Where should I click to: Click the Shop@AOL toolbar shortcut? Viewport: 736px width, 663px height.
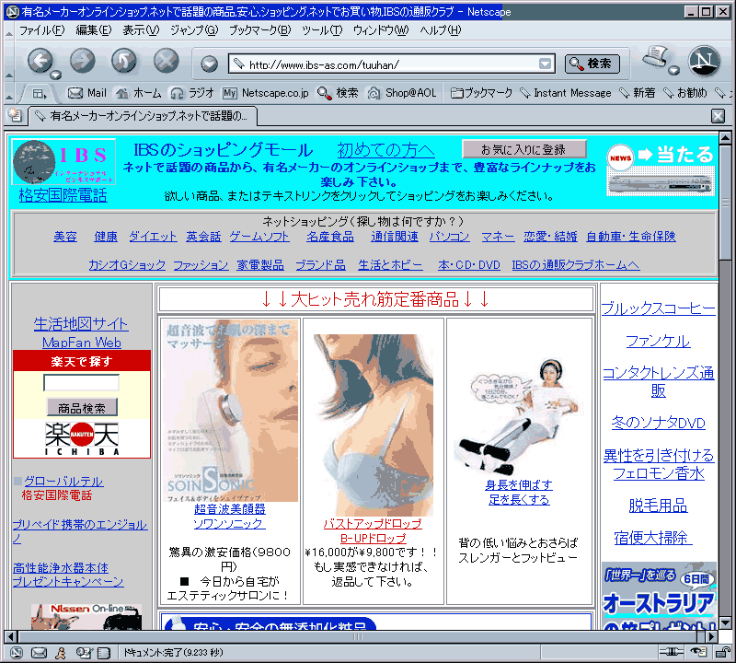402,93
